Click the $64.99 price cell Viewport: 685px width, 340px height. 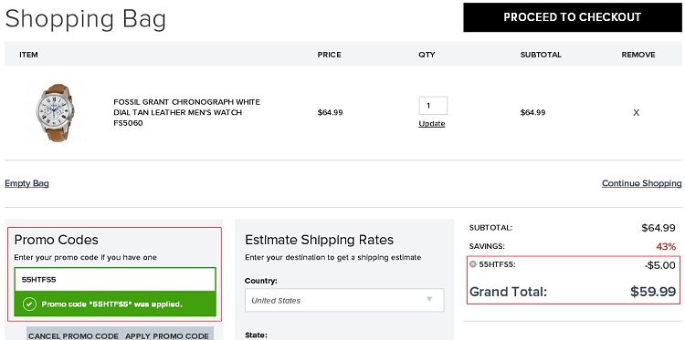[330, 112]
